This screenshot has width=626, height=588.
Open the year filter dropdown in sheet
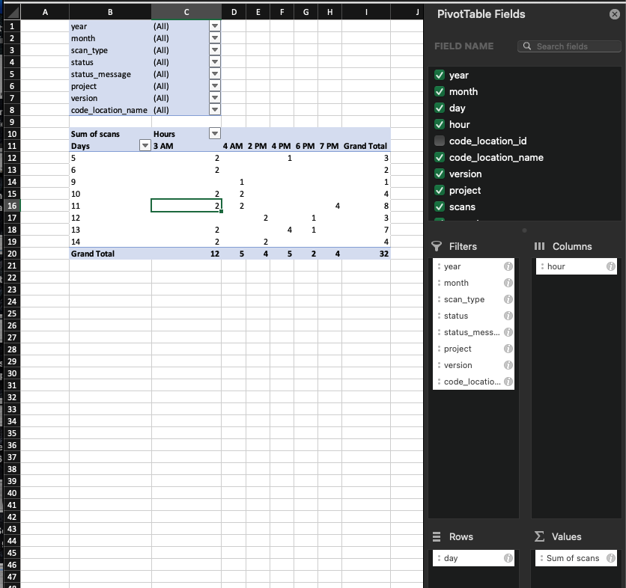tap(215, 26)
